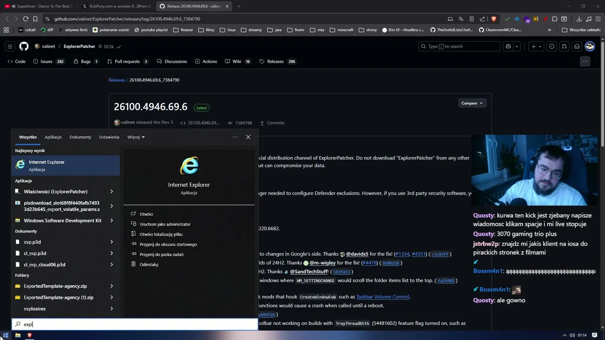605x340 pixels.
Task: Open the Actions tab
Action: [206, 61]
